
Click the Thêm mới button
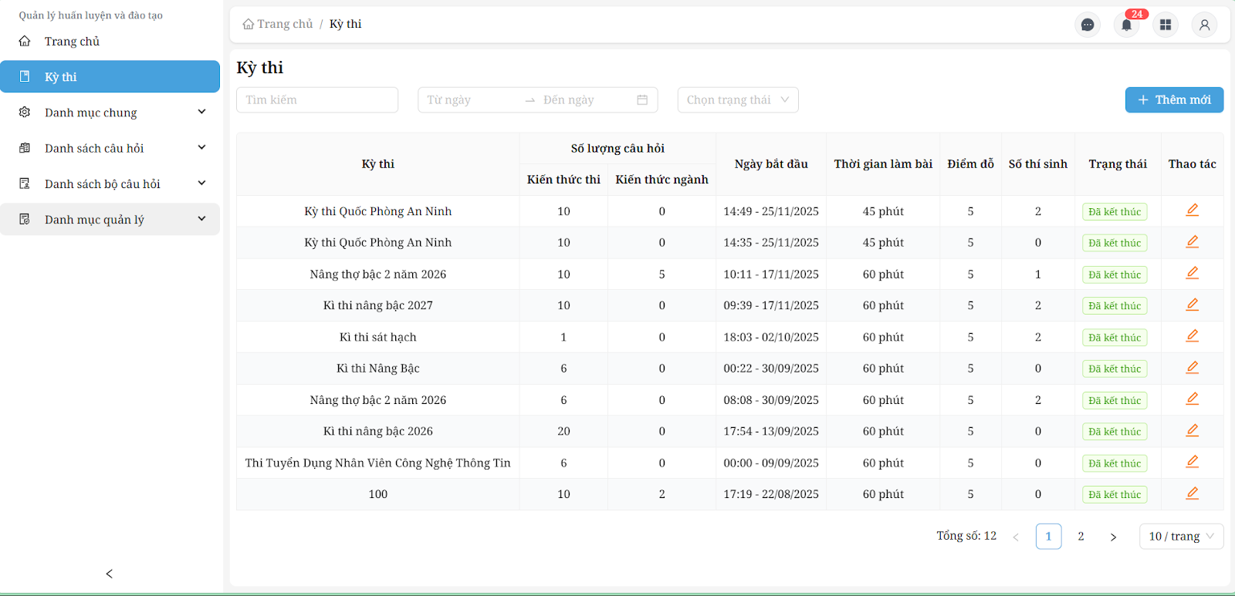coord(1173,100)
